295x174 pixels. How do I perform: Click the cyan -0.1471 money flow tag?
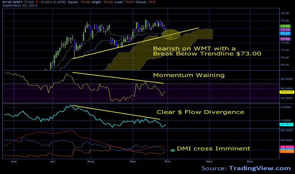point(286,124)
